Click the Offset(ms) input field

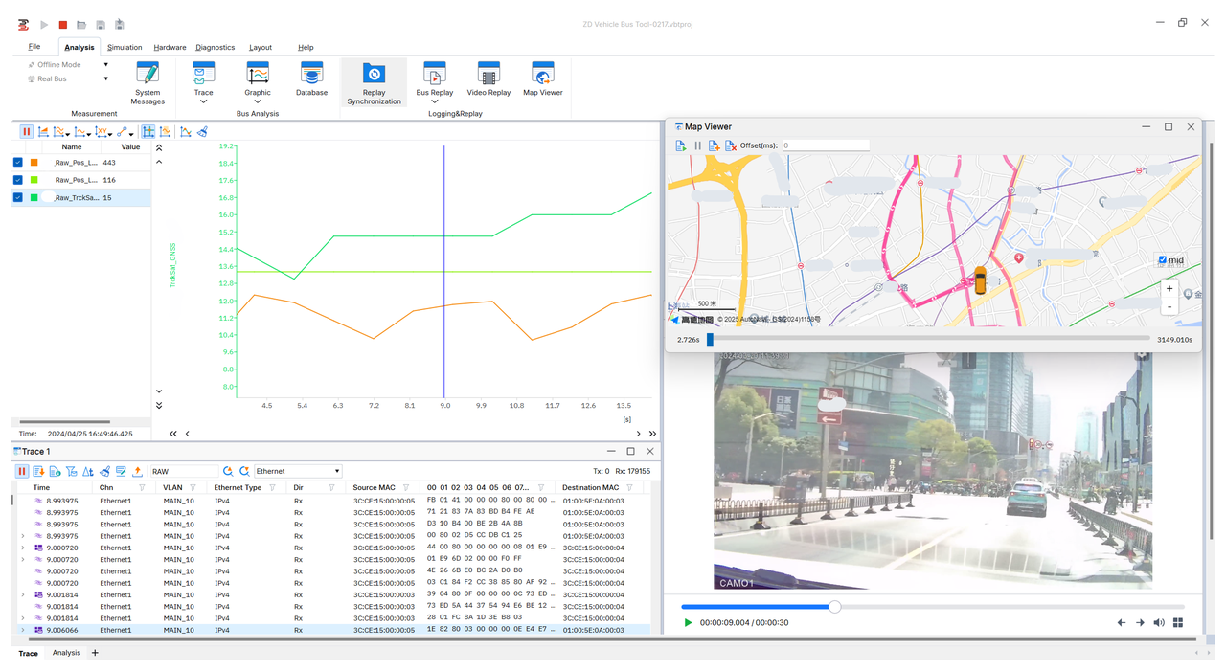click(824, 145)
